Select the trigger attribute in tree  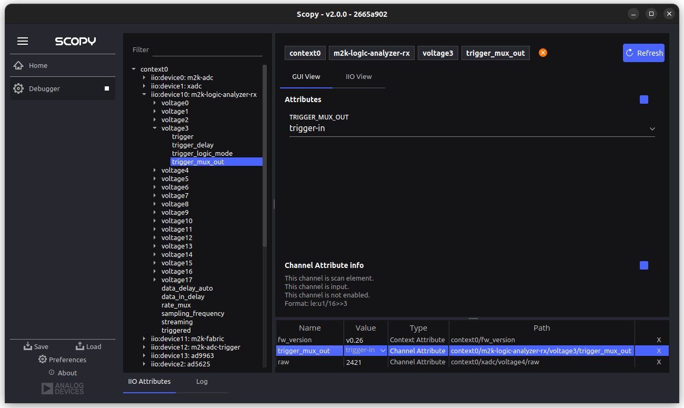tap(183, 136)
